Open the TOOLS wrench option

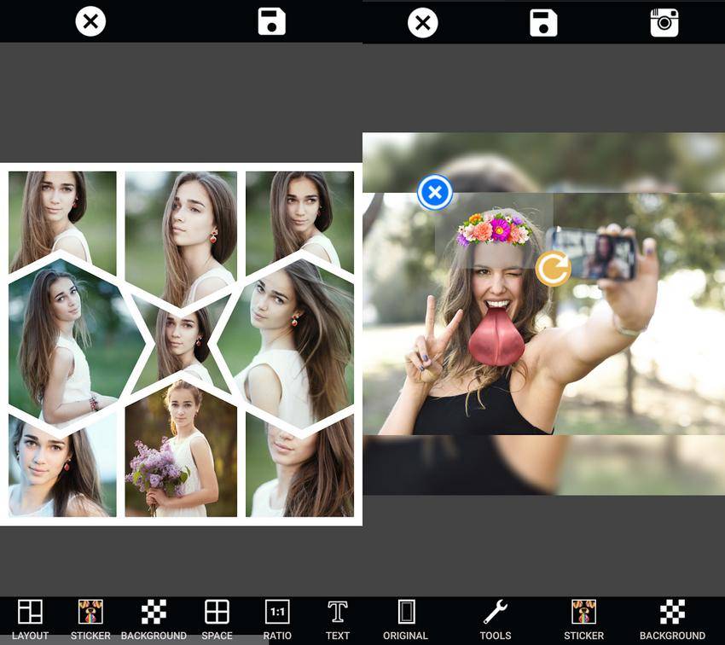pyautogui.click(x=496, y=619)
